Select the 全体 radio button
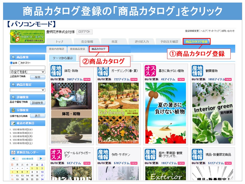 coord(11,63)
